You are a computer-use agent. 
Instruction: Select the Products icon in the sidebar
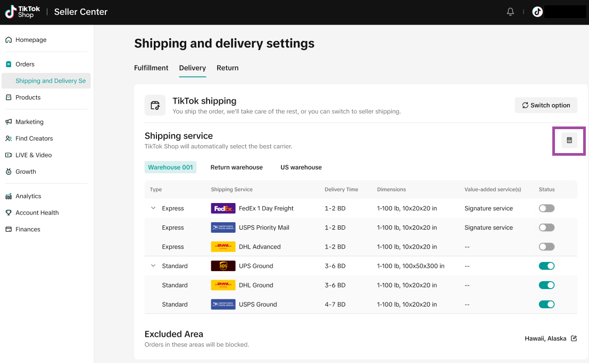click(8, 97)
